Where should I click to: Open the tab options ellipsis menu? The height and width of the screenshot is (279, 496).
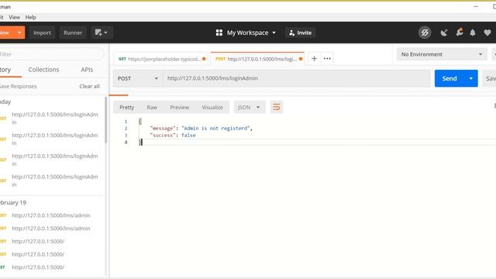click(x=327, y=59)
